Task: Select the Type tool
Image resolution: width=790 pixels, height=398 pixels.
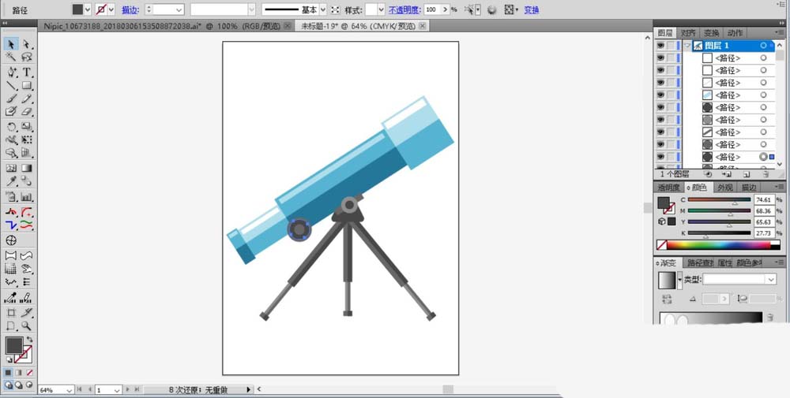Action: (27, 72)
